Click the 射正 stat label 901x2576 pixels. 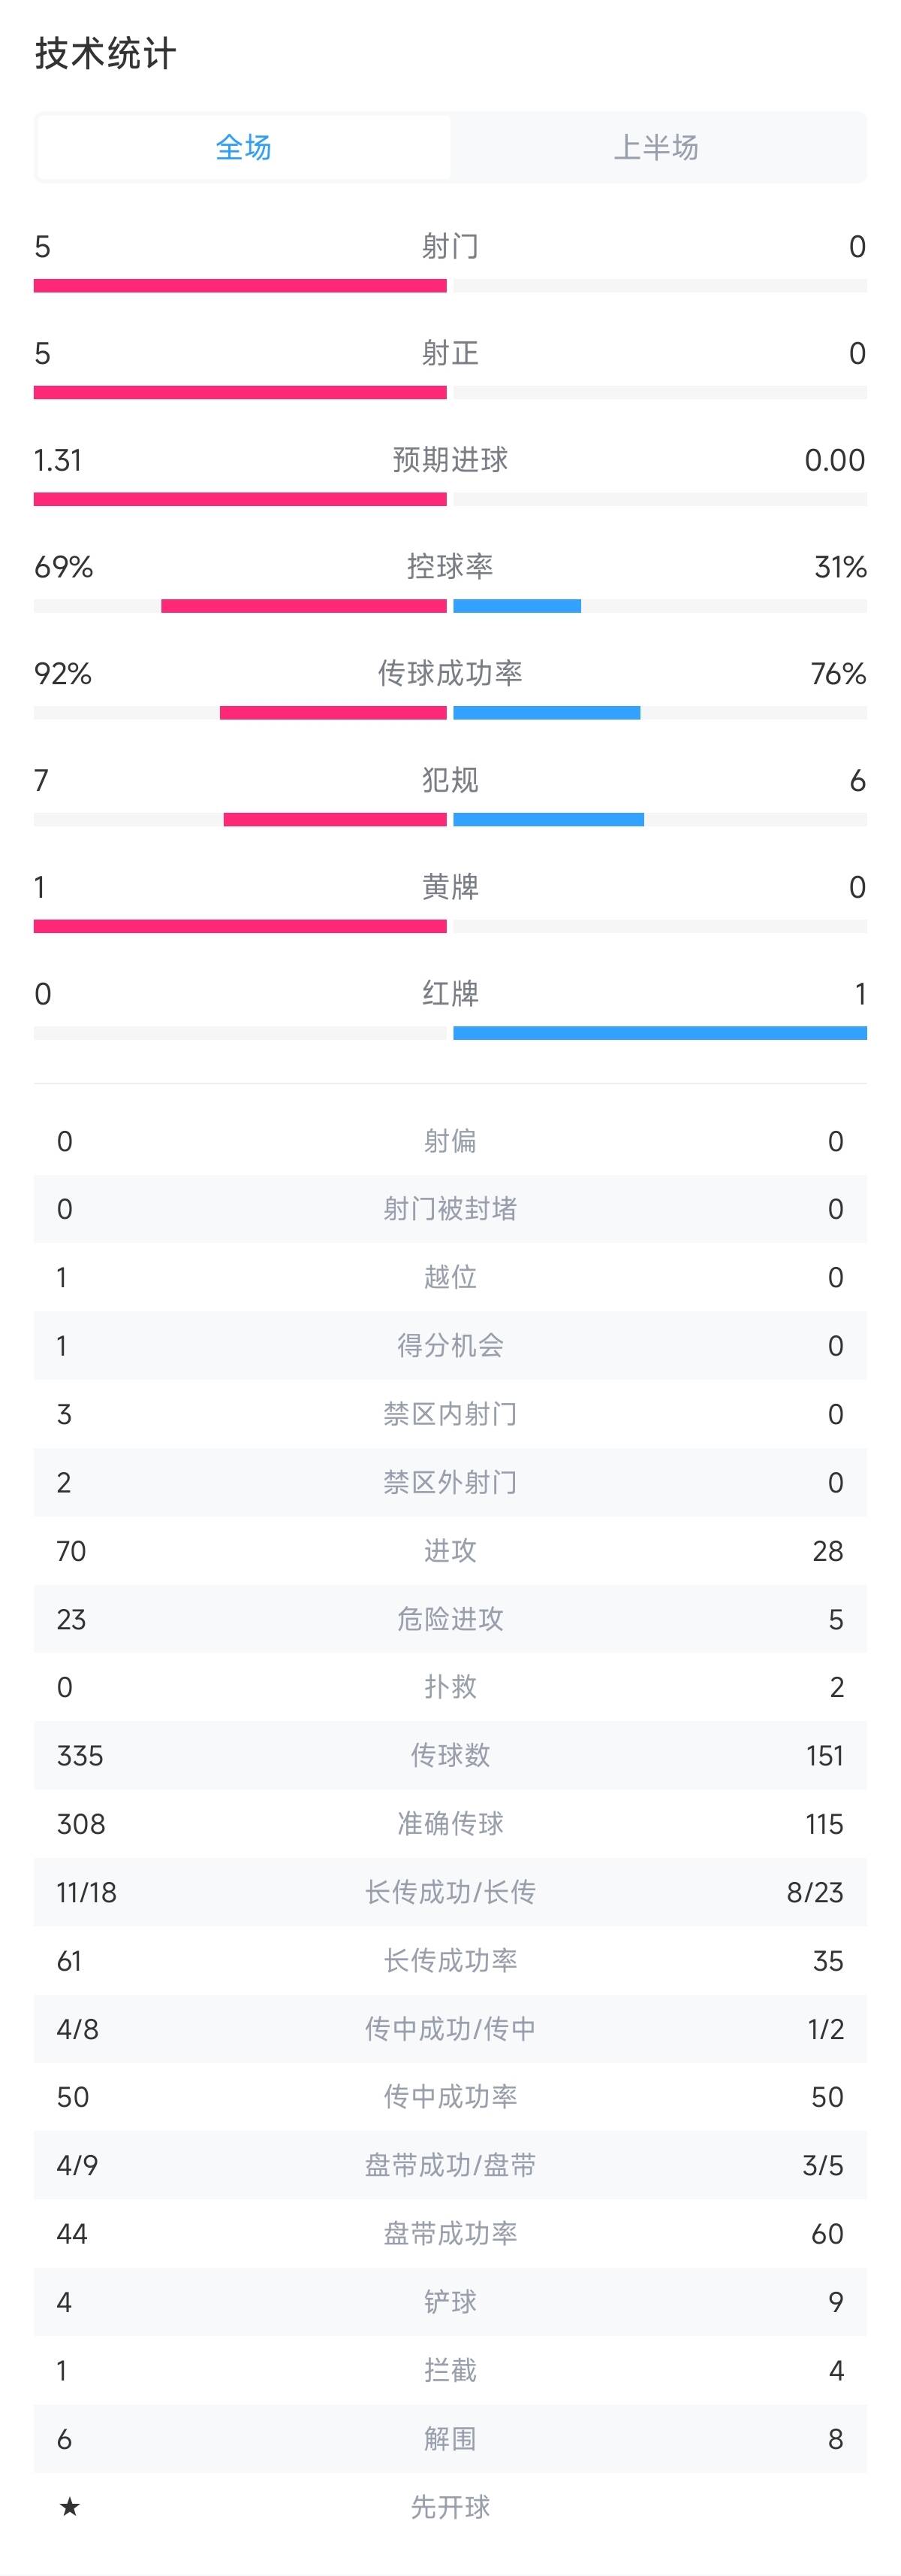(x=450, y=353)
